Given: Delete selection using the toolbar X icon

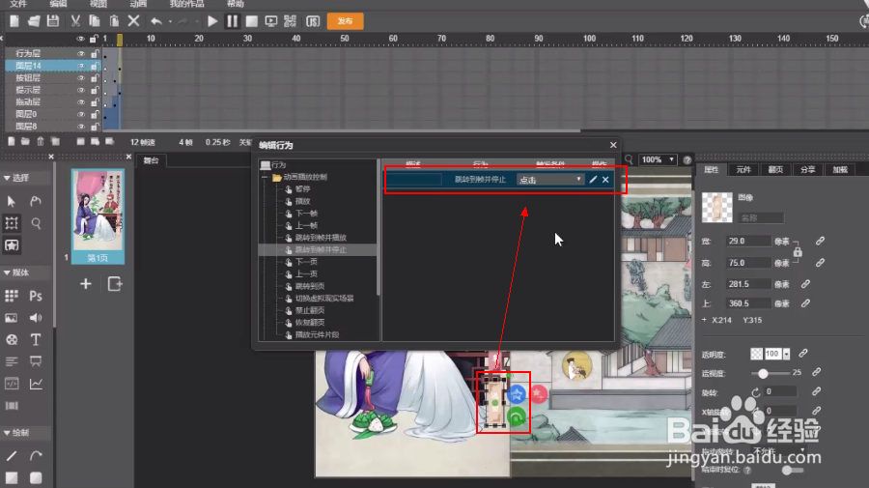Looking at the screenshot, I should tap(133, 21).
